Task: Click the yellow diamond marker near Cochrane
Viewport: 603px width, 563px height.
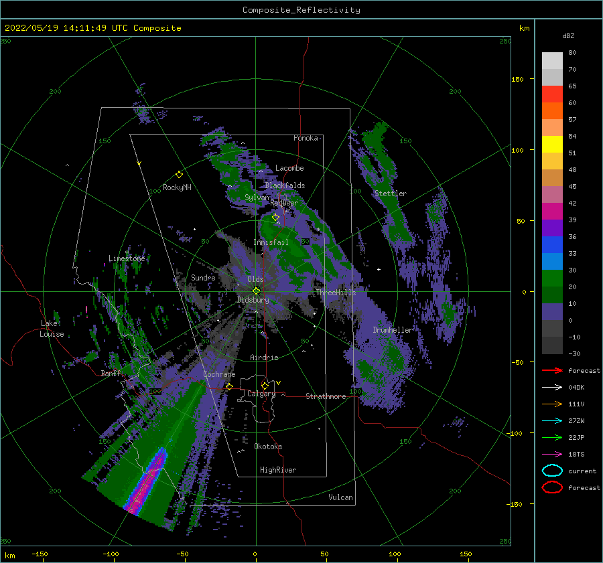Action: click(x=230, y=386)
